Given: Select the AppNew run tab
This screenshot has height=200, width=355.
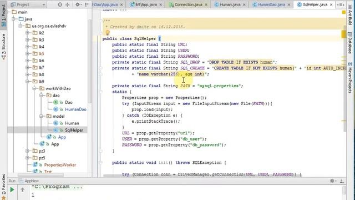Looking at the screenshot, I should (29, 181).
